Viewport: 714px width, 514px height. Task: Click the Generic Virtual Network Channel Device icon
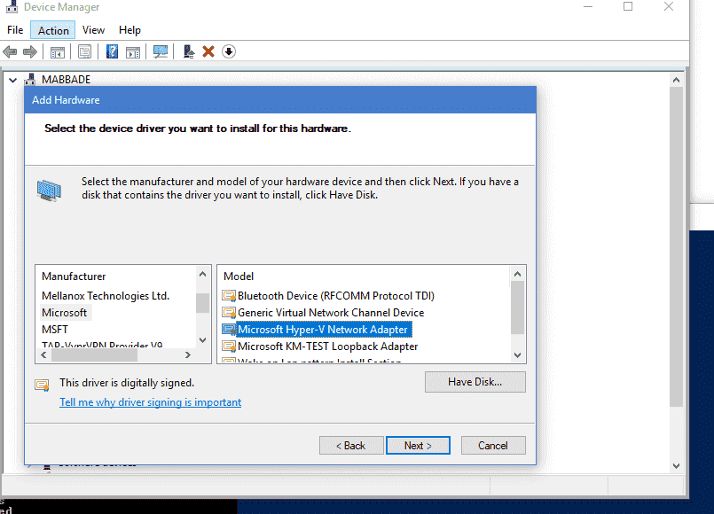229,313
